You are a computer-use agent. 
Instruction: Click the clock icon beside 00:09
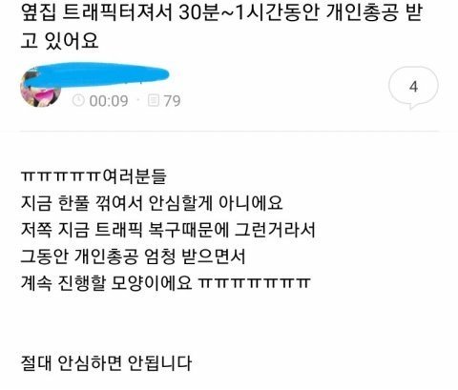(78, 100)
